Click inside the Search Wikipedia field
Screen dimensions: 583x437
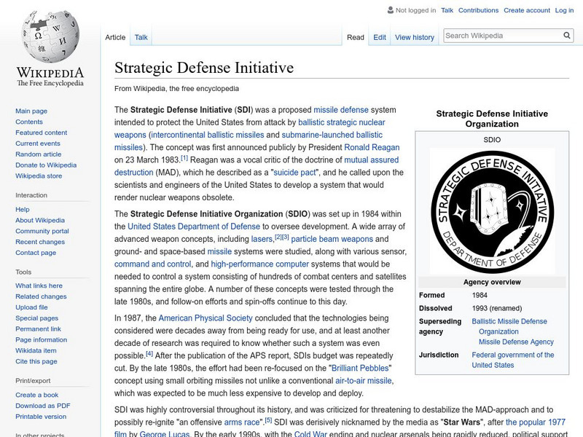pyautogui.click(x=503, y=36)
